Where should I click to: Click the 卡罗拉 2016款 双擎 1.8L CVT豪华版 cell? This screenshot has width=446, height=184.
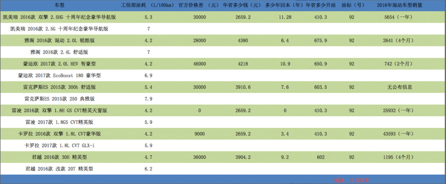(x=59, y=134)
